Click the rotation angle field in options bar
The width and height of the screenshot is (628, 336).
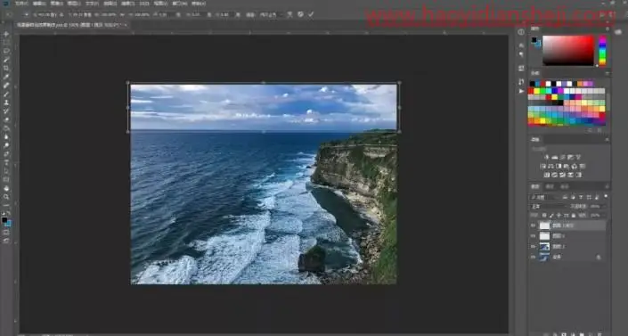pyautogui.click(x=165, y=14)
